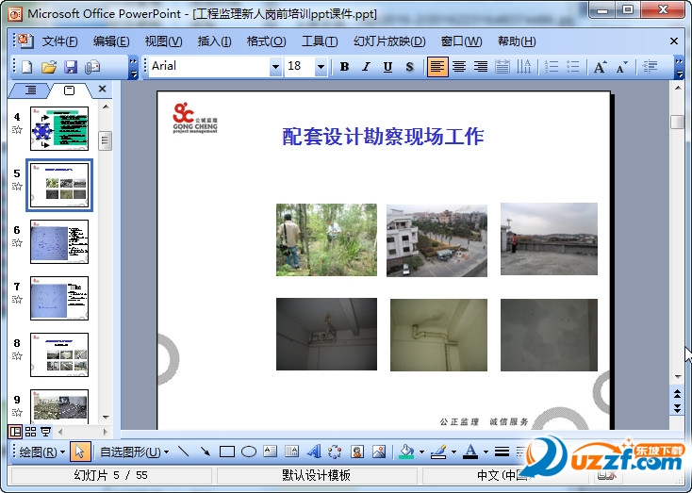
Task: Open the 窗口(W) menu
Action: click(461, 41)
